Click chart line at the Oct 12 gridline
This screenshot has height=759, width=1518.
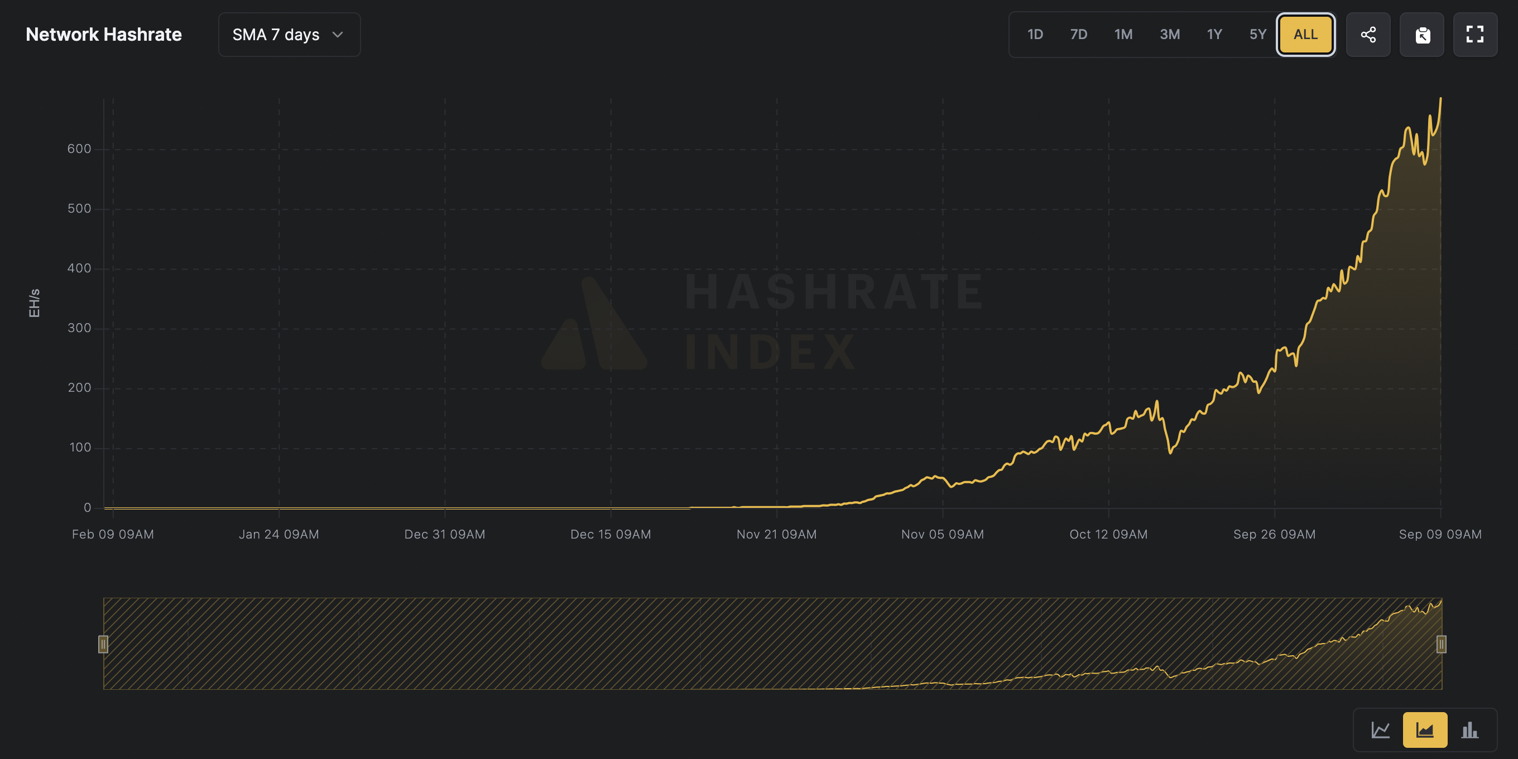click(x=1108, y=424)
